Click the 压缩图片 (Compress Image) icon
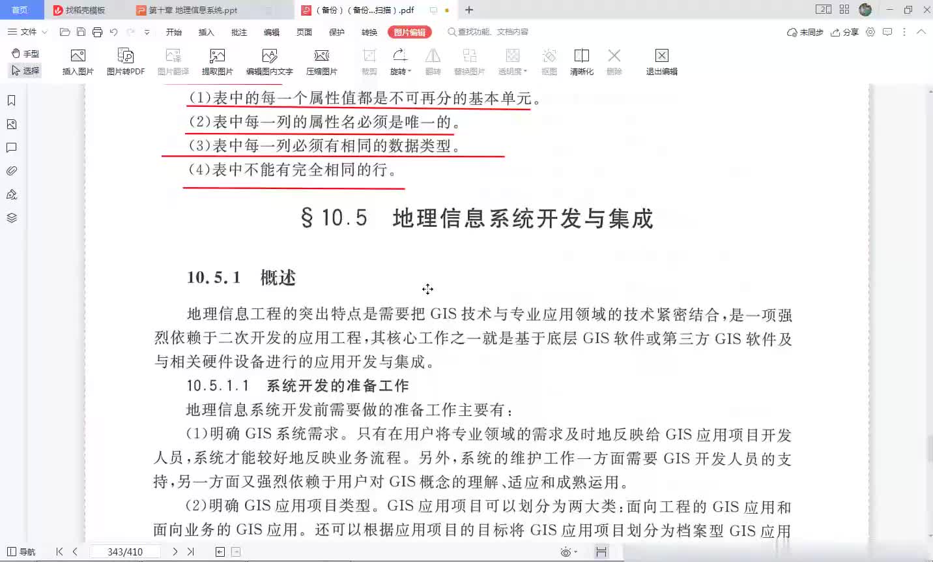 click(x=321, y=61)
